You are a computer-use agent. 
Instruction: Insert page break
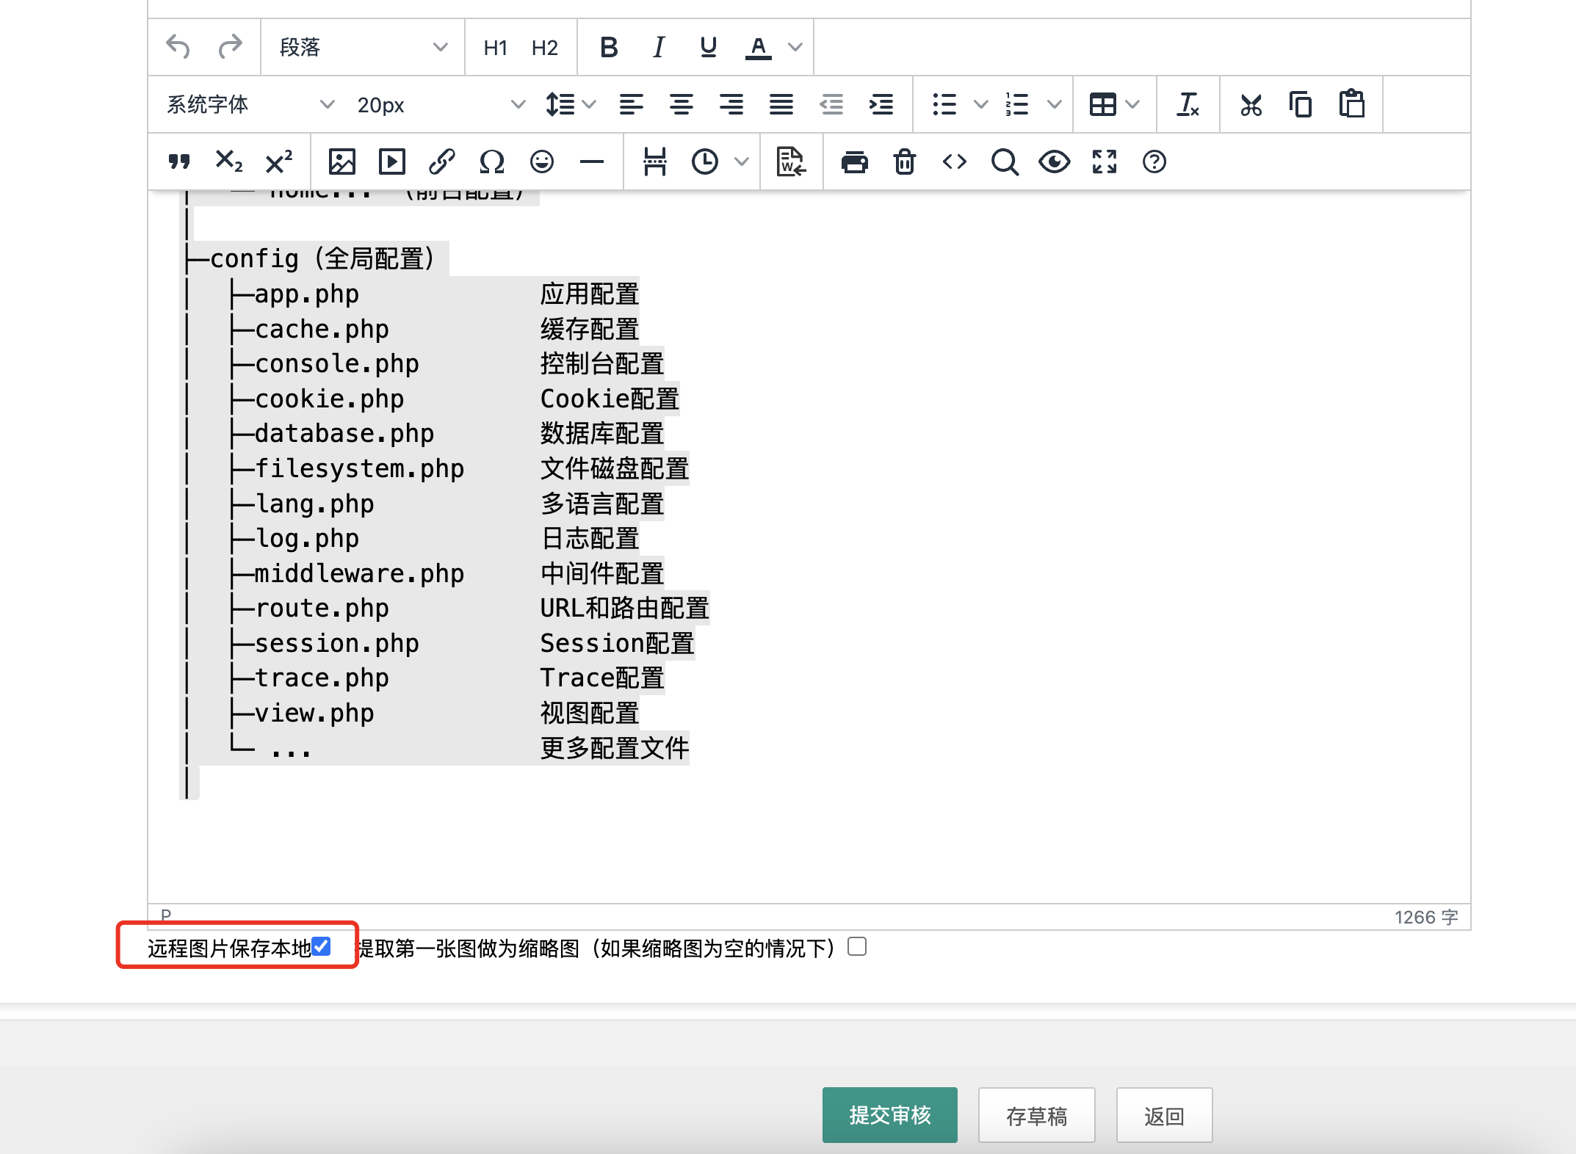click(654, 162)
